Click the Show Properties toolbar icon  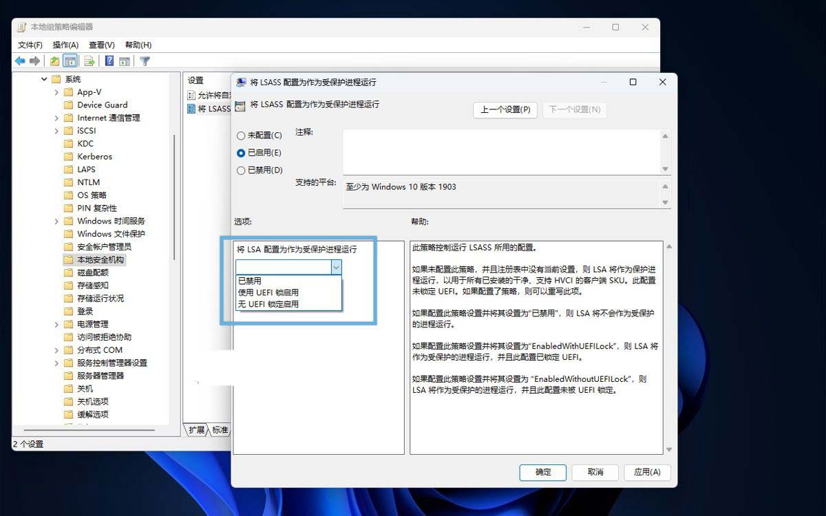point(125,61)
